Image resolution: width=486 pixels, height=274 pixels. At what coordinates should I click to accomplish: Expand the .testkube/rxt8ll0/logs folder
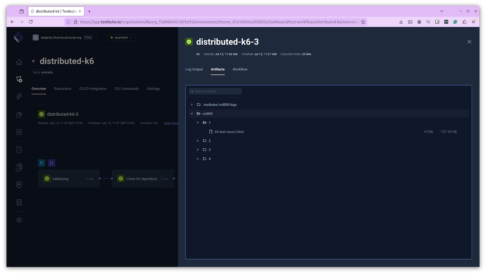pyautogui.click(x=192, y=104)
